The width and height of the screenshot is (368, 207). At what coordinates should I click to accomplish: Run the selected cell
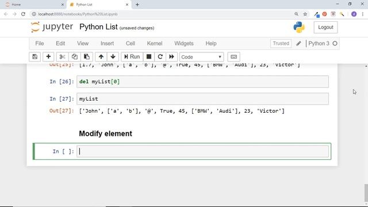(132, 57)
